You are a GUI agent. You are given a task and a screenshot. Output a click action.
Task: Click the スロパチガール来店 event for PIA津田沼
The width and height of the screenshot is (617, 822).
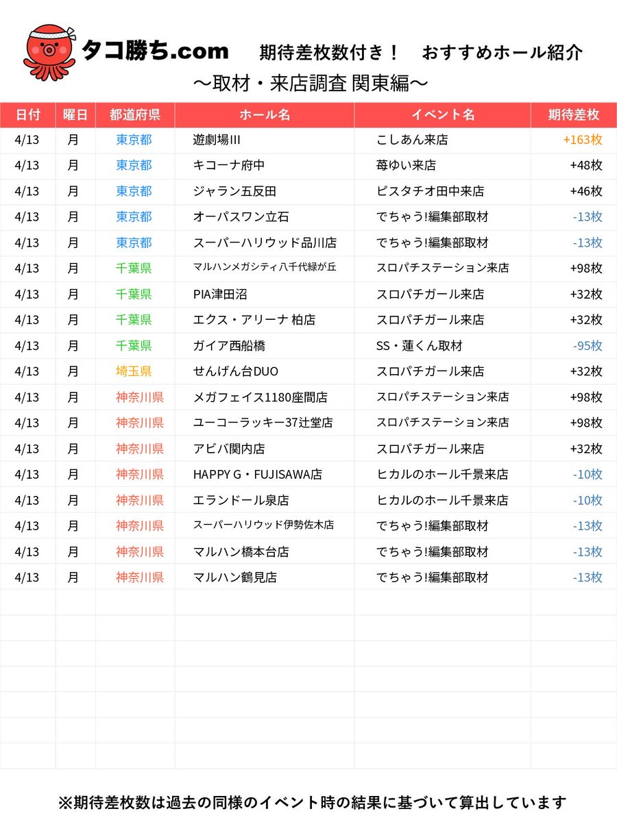(430, 294)
